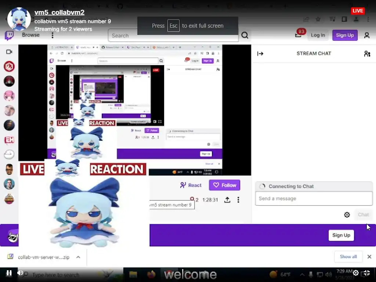Open the three-dot menu next to Browse

53,35
